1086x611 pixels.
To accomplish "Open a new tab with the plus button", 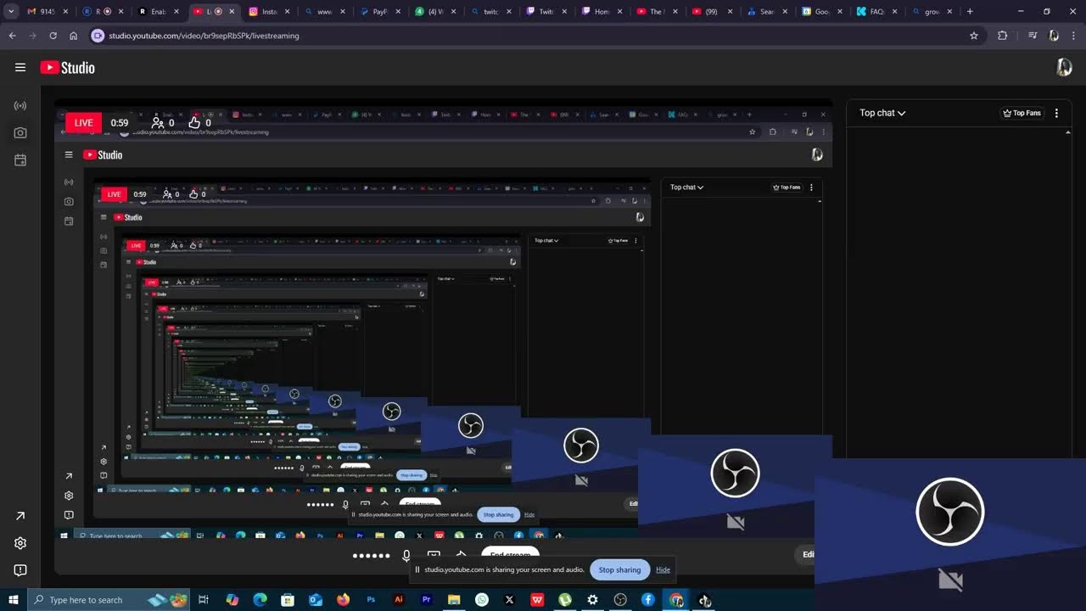I will [970, 12].
